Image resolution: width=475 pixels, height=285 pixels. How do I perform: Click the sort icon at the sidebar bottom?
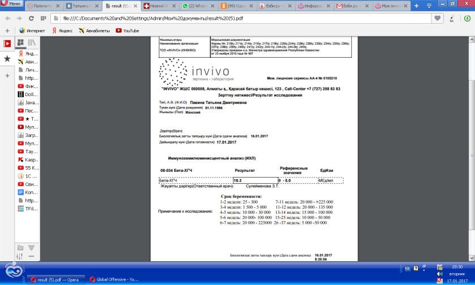pos(31,248)
